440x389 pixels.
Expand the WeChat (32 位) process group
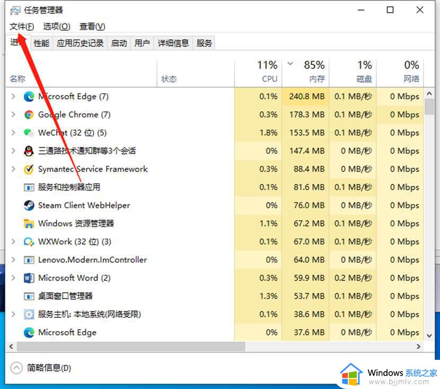(13, 133)
